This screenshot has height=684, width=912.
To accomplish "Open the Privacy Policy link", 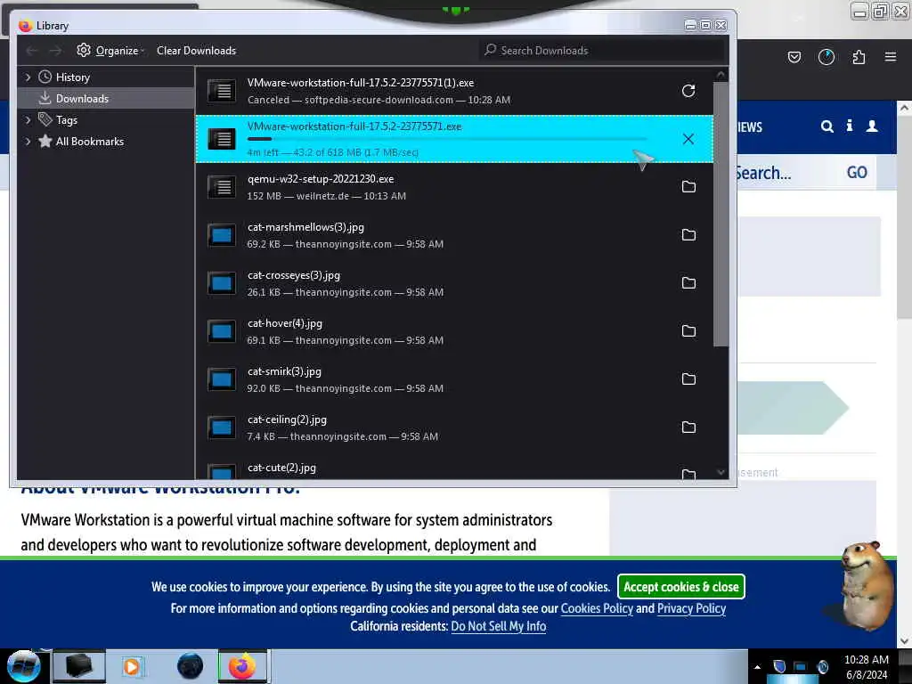I will click(x=691, y=608).
